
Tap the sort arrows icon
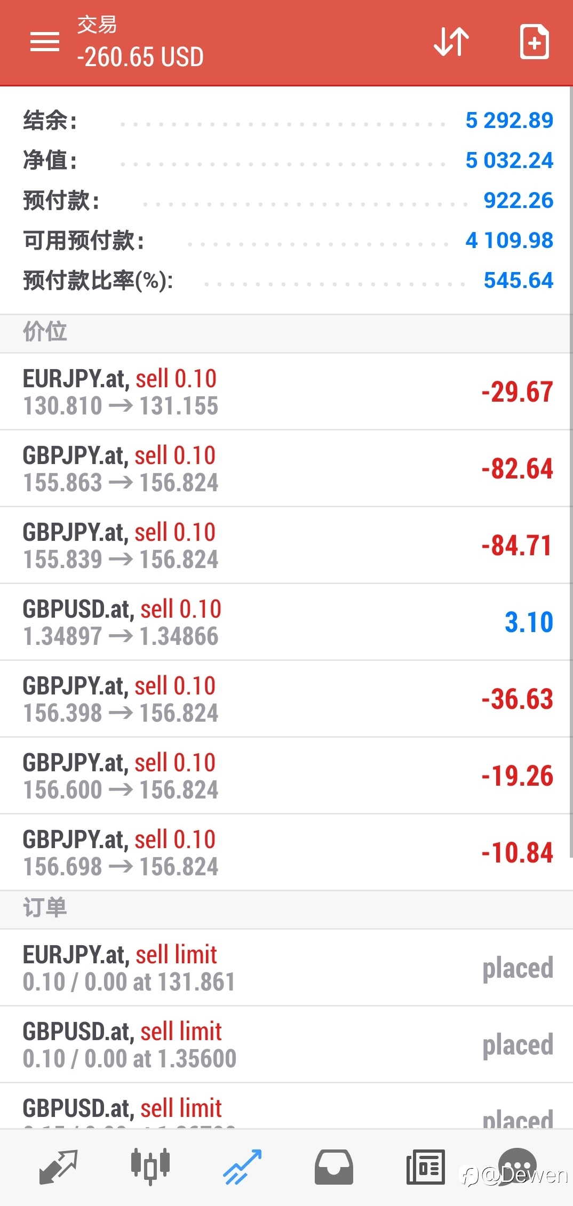[451, 42]
